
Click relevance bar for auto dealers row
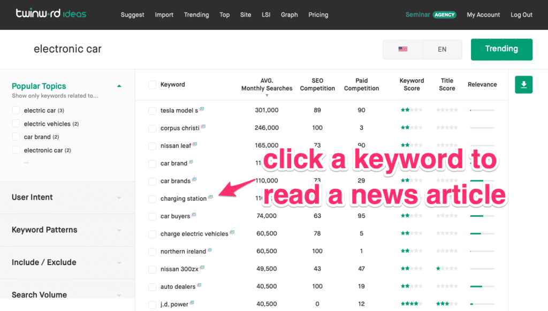482,286
